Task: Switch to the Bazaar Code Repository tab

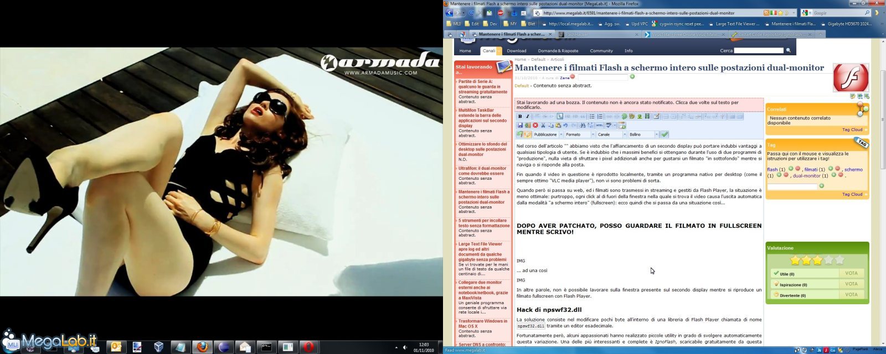Action: point(771,34)
